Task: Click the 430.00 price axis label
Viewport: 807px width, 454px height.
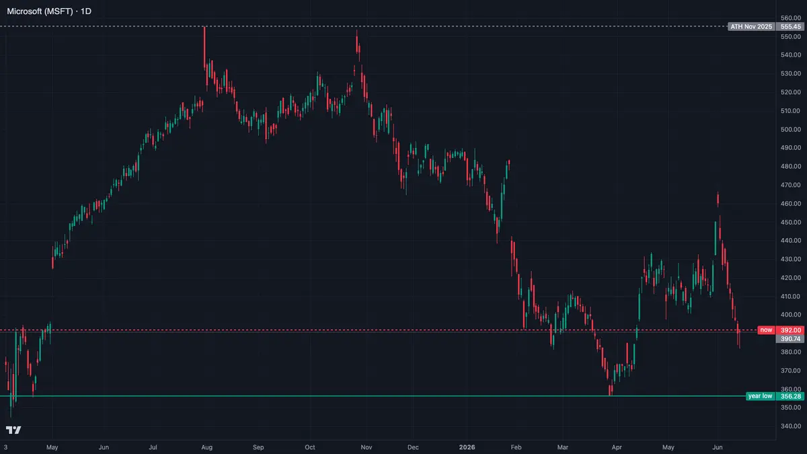Action: click(x=791, y=259)
